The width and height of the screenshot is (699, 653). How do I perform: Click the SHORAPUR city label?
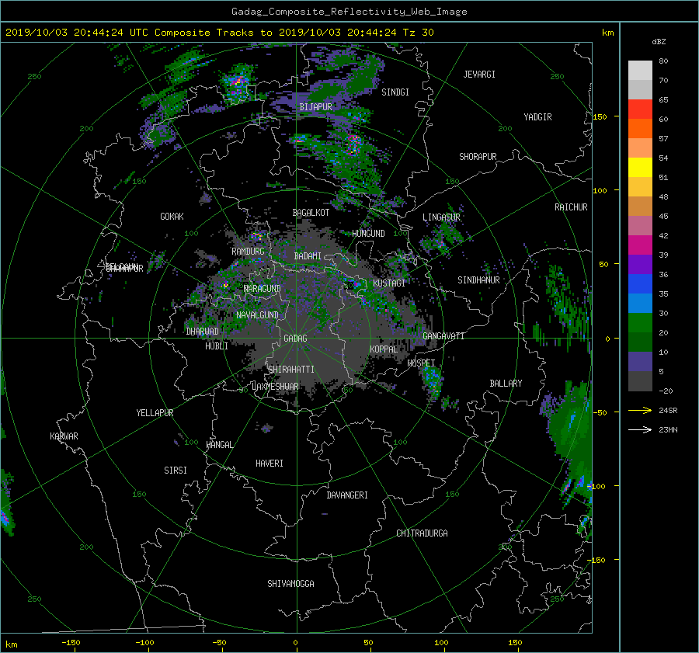pyautogui.click(x=478, y=157)
